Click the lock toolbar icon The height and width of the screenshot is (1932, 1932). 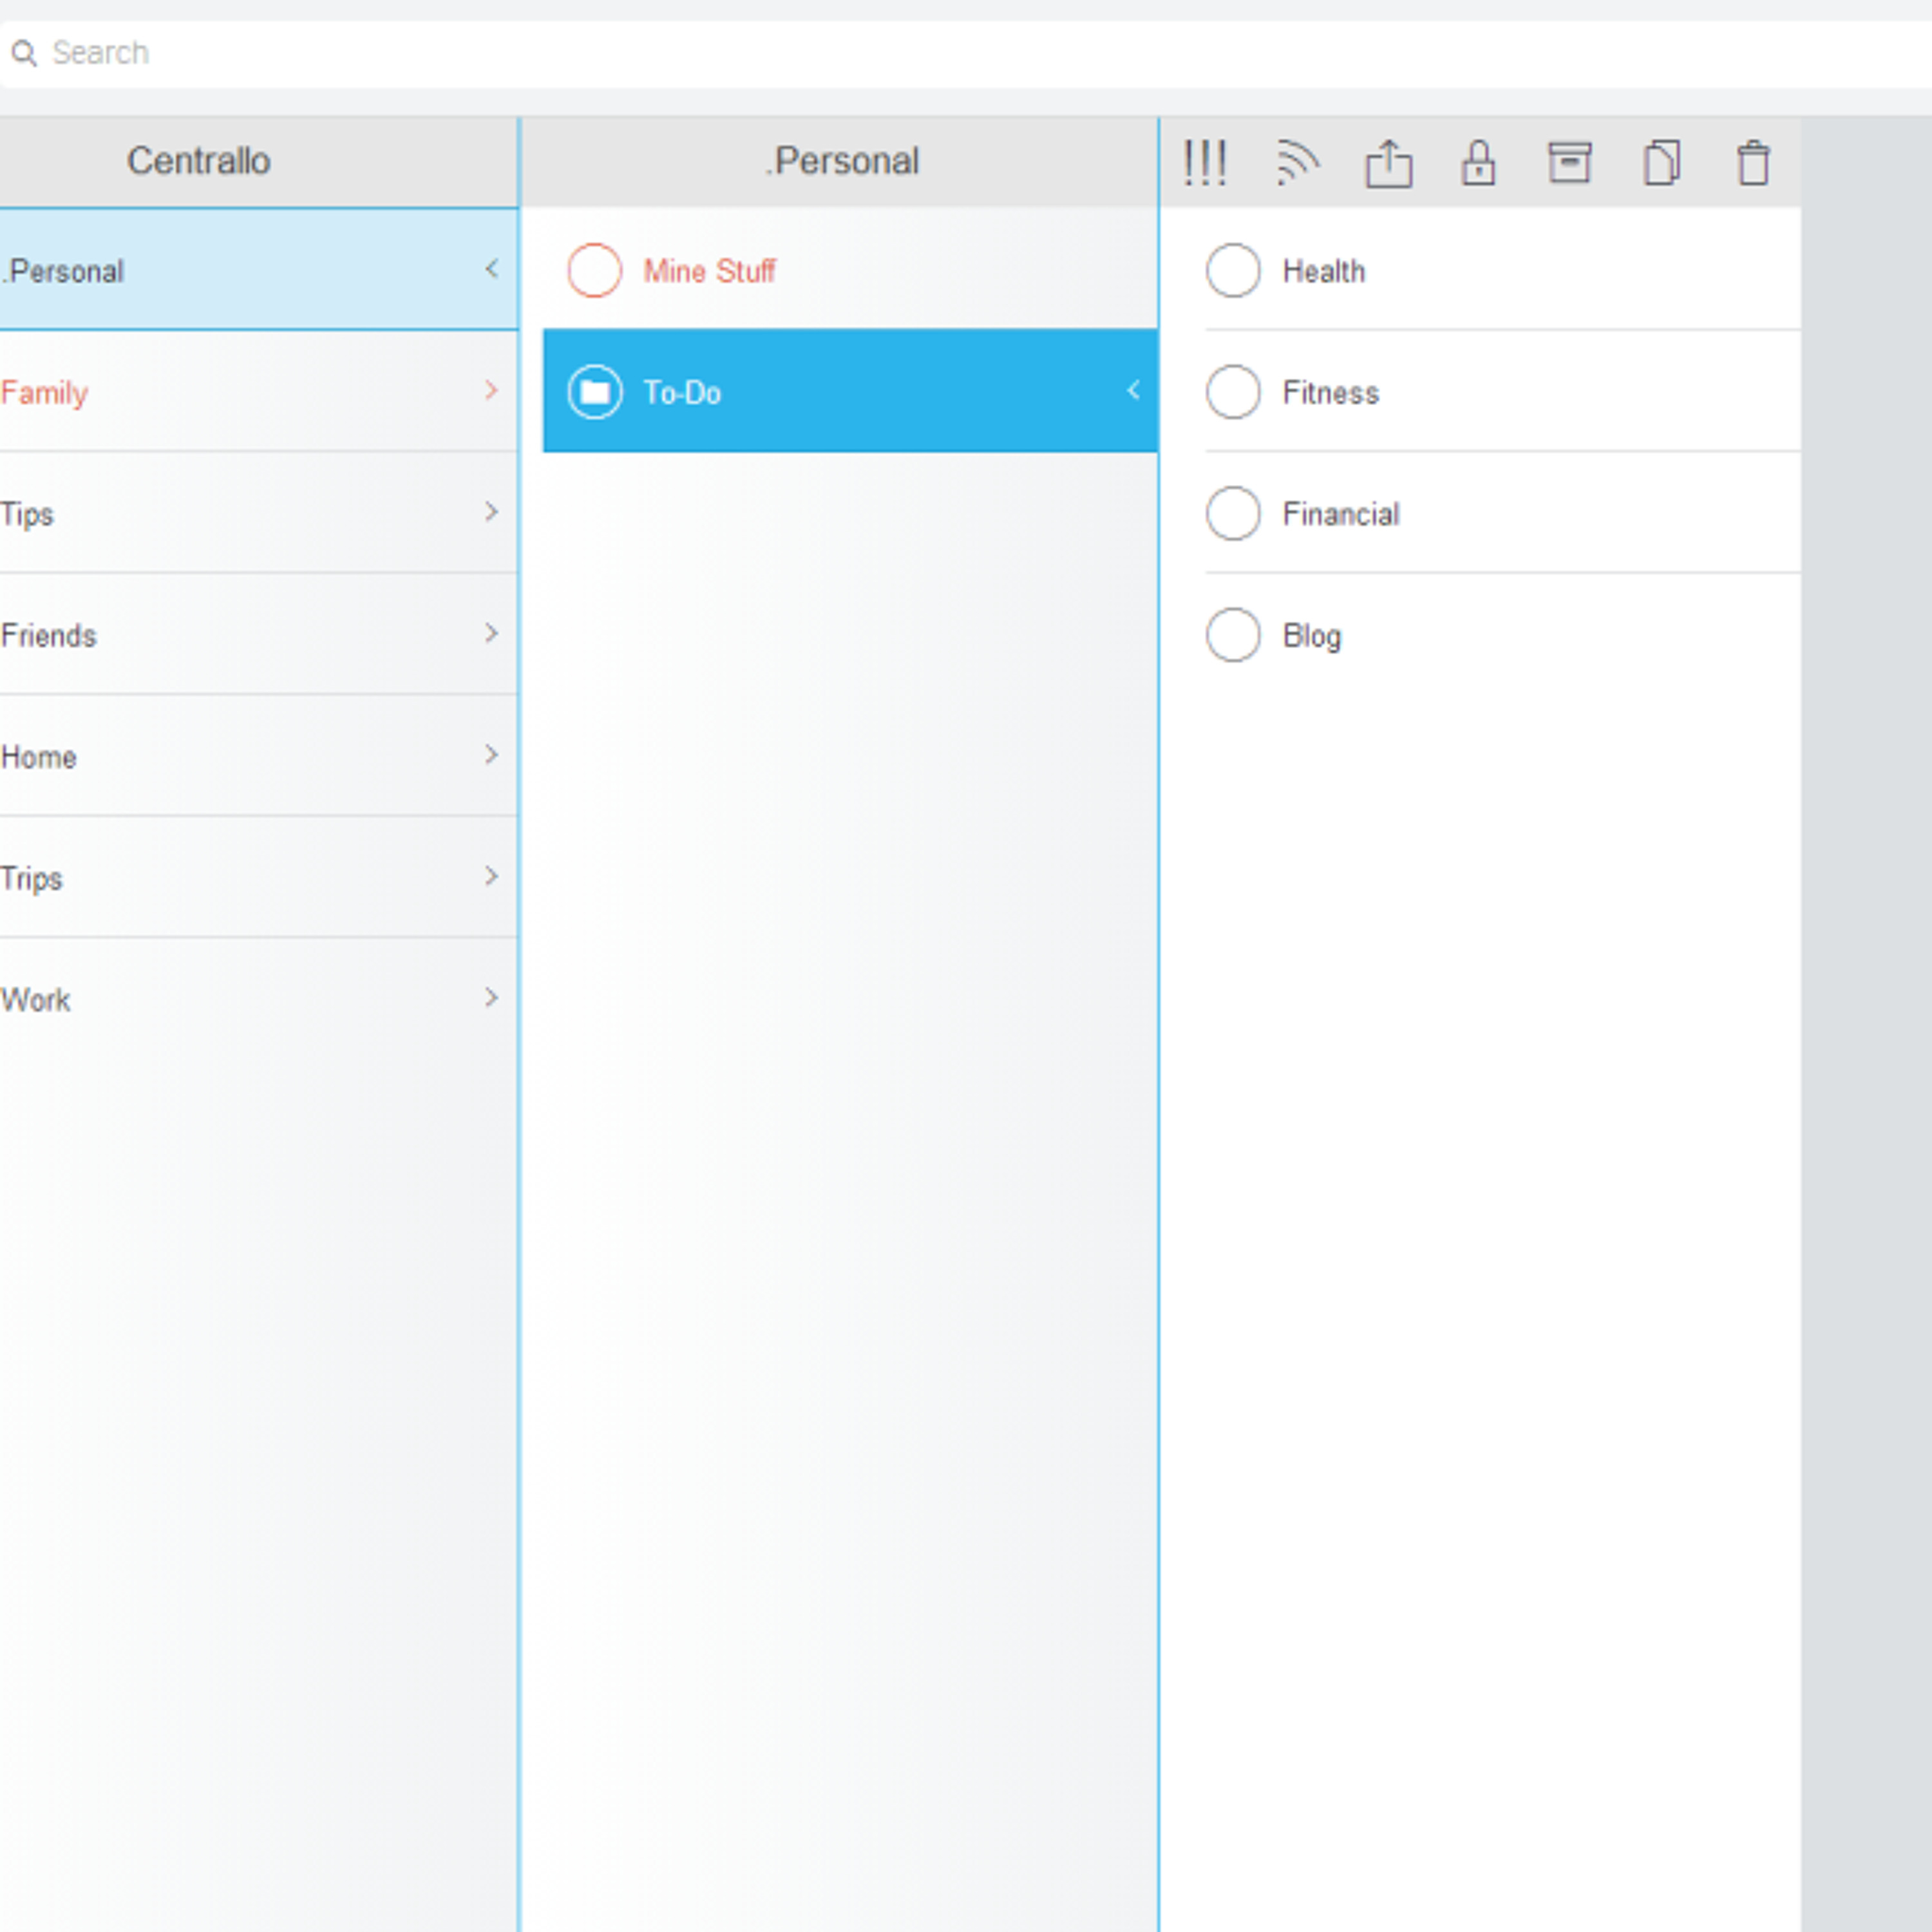(x=1478, y=163)
